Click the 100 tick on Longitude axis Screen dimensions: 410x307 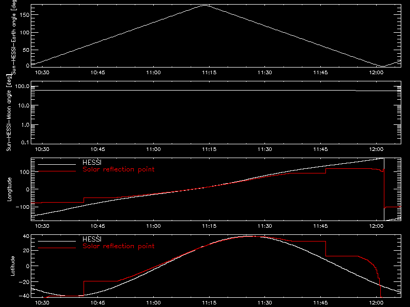click(x=25, y=172)
